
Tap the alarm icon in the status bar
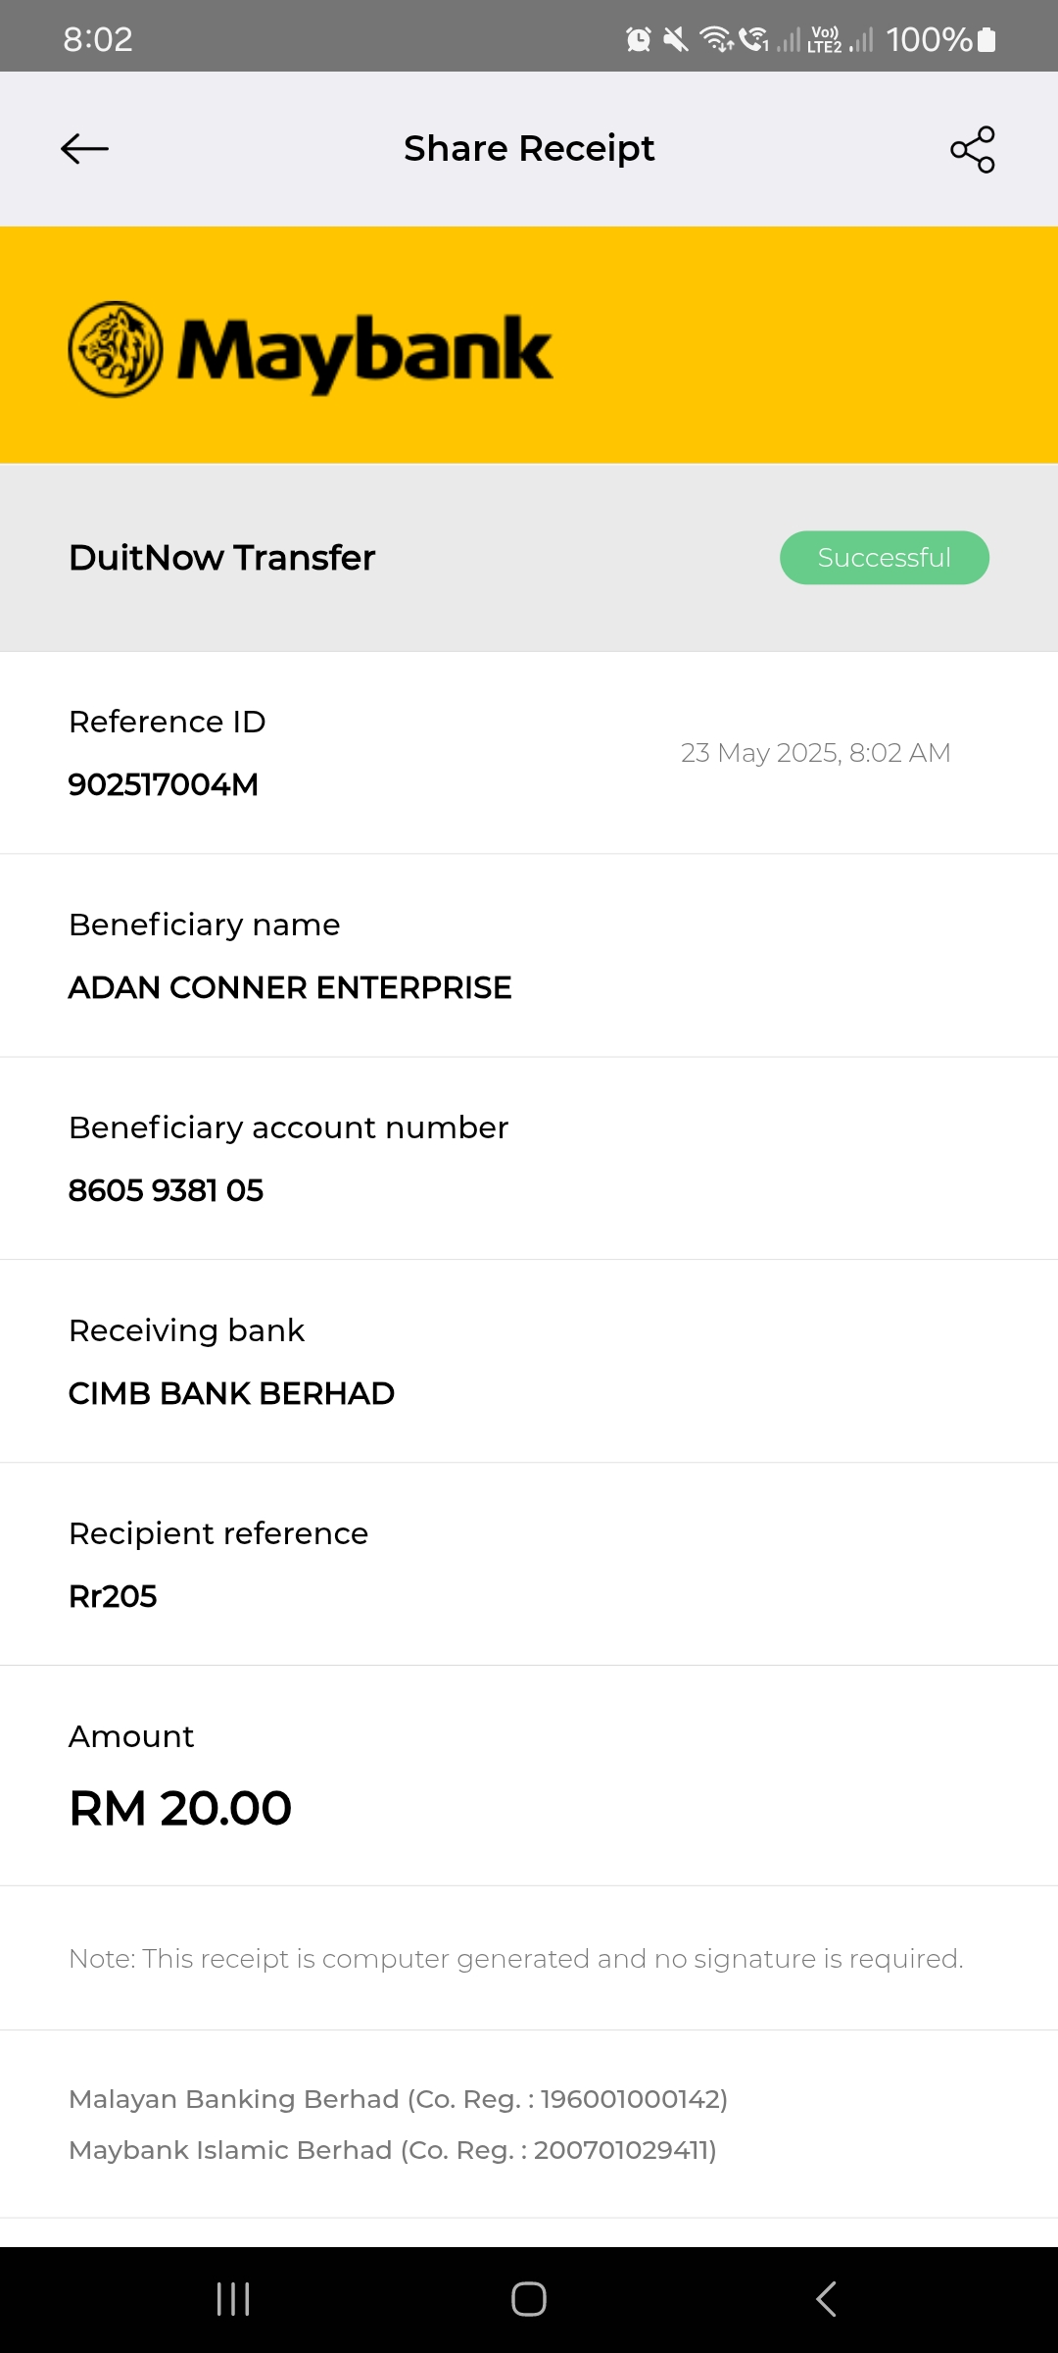[638, 39]
